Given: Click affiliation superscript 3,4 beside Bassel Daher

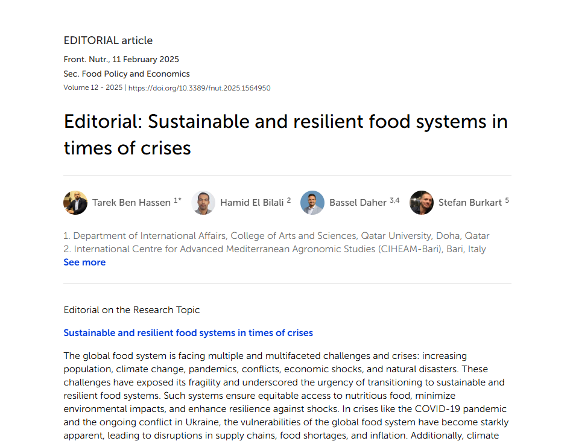Looking at the screenshot, I should [x=394, y=200].
